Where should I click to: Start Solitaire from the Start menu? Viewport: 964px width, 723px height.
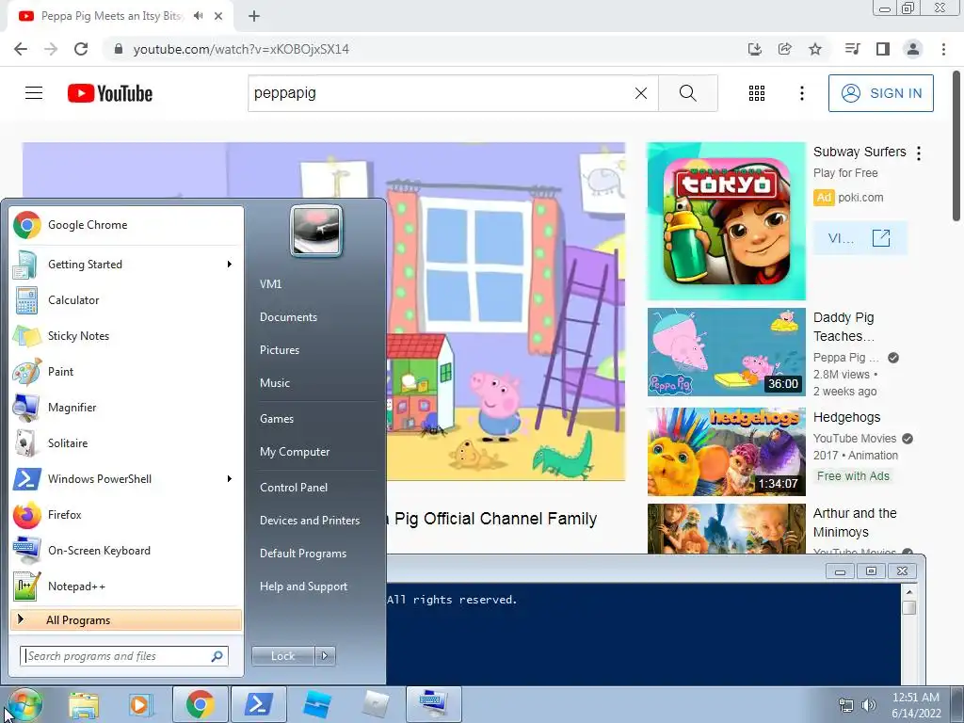(x=126, y=443)
